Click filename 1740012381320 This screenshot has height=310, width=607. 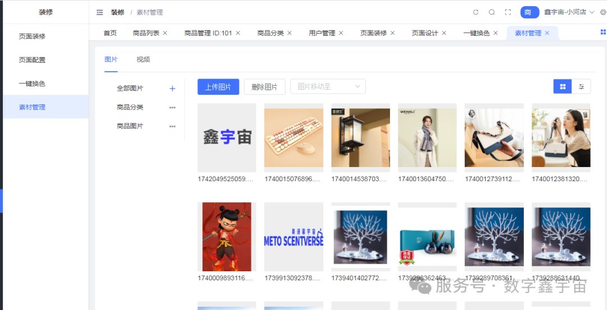560,179
